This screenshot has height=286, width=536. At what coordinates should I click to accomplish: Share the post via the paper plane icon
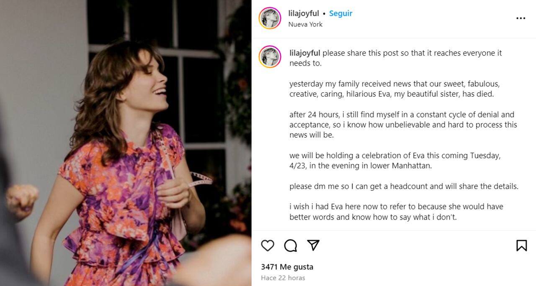pyautogui.click(x=312, y=246)
